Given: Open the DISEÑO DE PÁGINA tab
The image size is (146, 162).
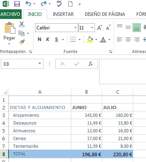Looking at the screenshot, I should [x=105, y=14].
